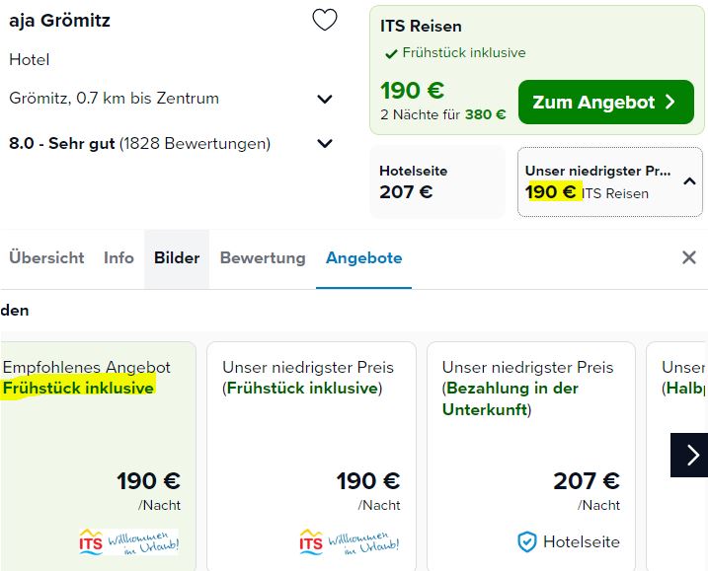Collapse the Unser niedrigster Preis box
The image size is (708, 571).
(689, 181)
